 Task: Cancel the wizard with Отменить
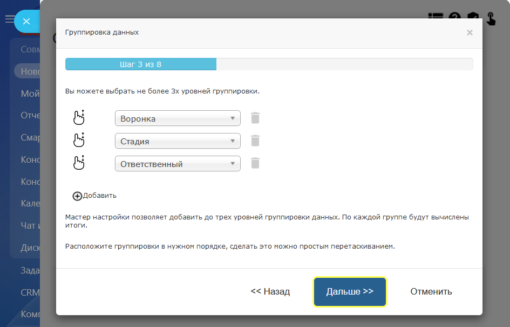click(431, 291)
